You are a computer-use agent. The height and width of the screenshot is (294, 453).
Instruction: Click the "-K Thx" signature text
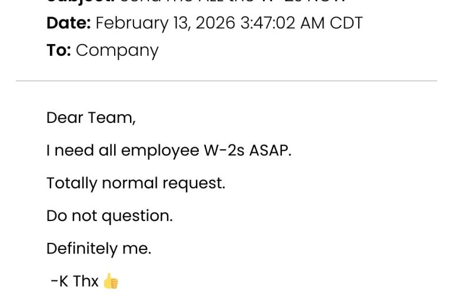(75, 282)
